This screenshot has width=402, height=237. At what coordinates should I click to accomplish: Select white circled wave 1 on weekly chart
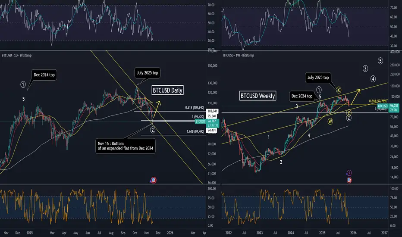319,90
